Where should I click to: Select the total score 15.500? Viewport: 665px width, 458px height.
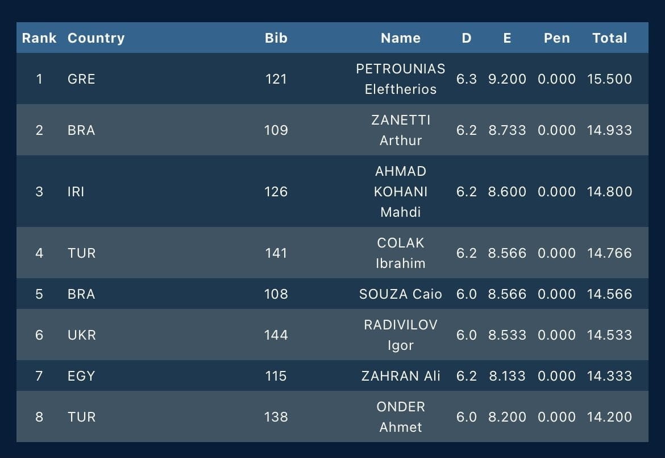click(x=609, y=79)
